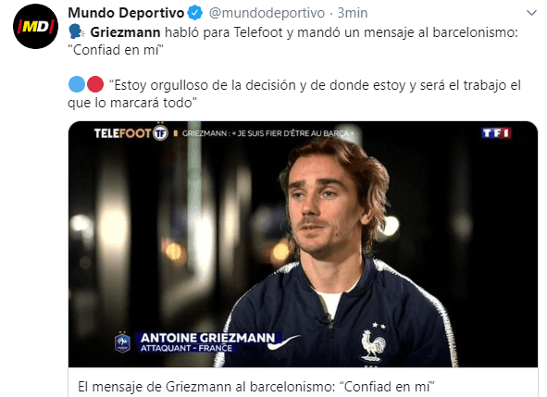
Task: Click the Telefoot TF round badge
Action: pos(160,132)
